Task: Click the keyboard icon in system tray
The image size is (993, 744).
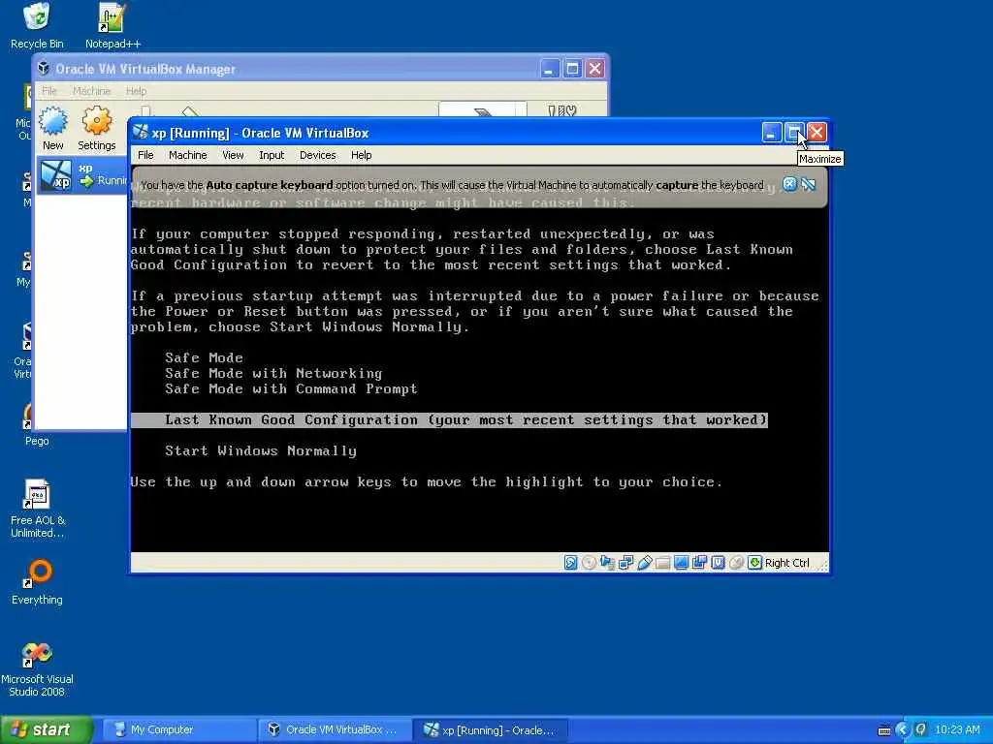Action: [884, 730]
